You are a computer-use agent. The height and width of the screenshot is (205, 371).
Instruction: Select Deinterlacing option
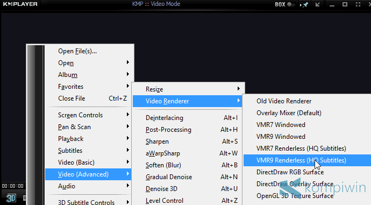coord(188,118)
